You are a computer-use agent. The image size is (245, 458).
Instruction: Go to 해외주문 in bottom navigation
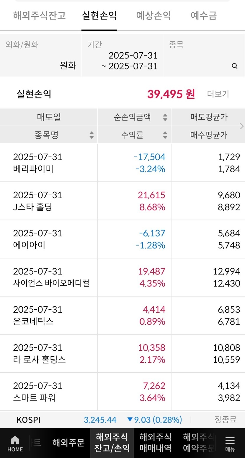[68, 443]
